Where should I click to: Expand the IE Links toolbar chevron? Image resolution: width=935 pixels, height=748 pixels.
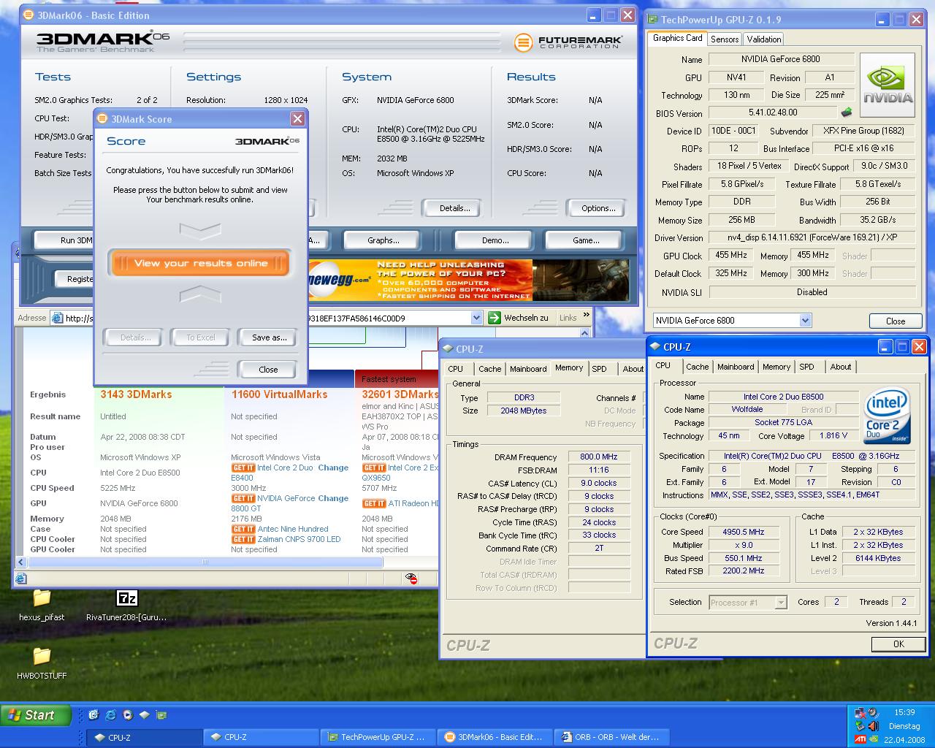point(586,316)
